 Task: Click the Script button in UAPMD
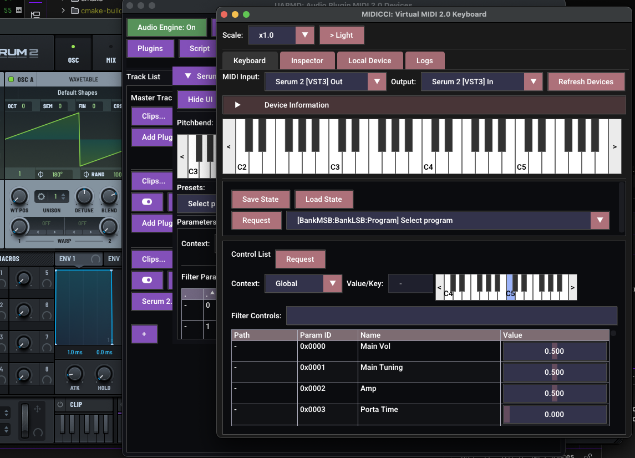pyautogui.click(x=197, y=49)
